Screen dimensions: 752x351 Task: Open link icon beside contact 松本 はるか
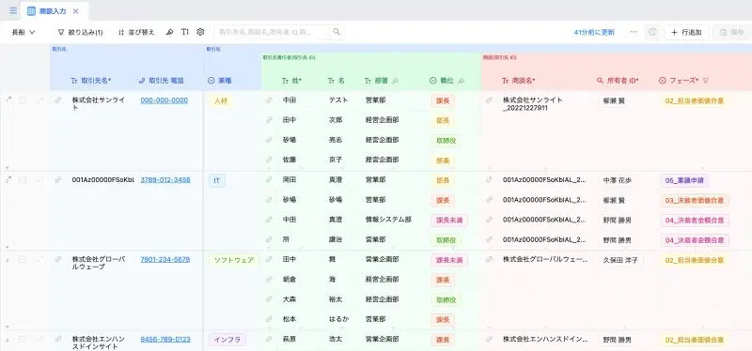click(x=269, y=318)
